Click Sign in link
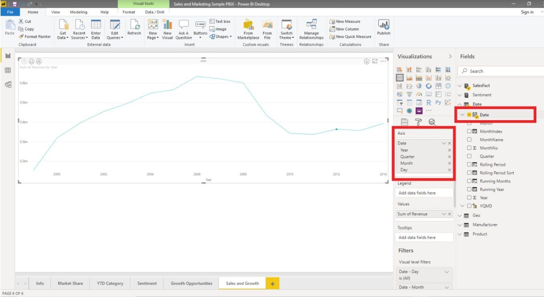Screen dimensions: 544x297 point(527,12)
